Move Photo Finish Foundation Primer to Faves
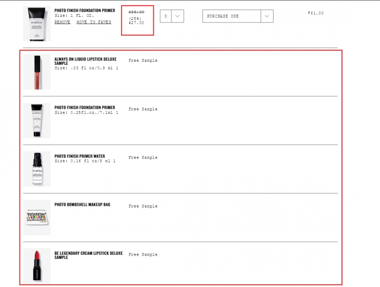This screenshot has width=380, height=287. (x=94, y=22)
